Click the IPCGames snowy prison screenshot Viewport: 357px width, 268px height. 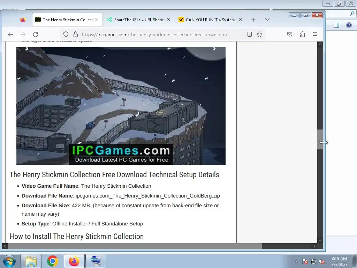[121, 106]
